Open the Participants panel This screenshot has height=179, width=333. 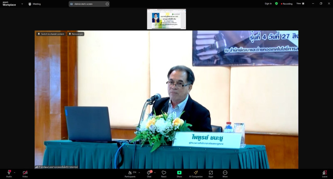tap(130, 172)
